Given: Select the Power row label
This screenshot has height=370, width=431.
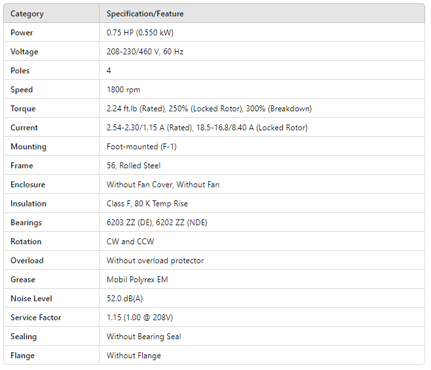Looking at the screenshot, I should [x=22, y=33].
